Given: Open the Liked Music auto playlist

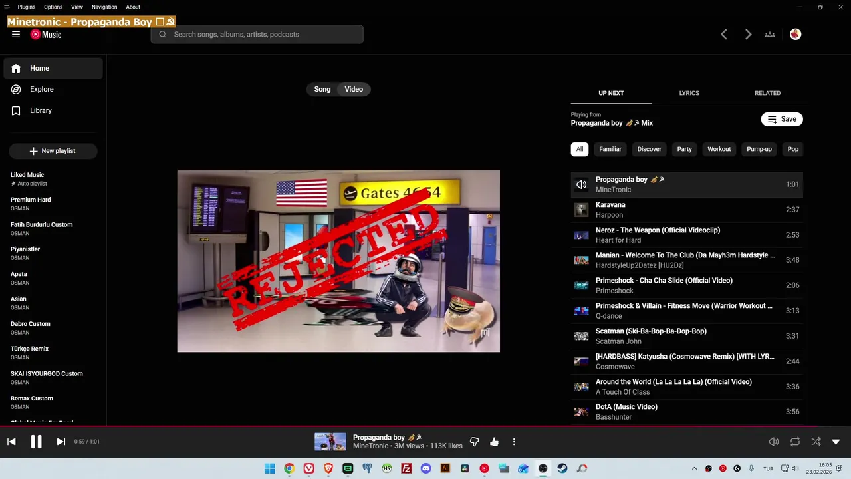Looking at the screenshot, I should pos(53,179).
